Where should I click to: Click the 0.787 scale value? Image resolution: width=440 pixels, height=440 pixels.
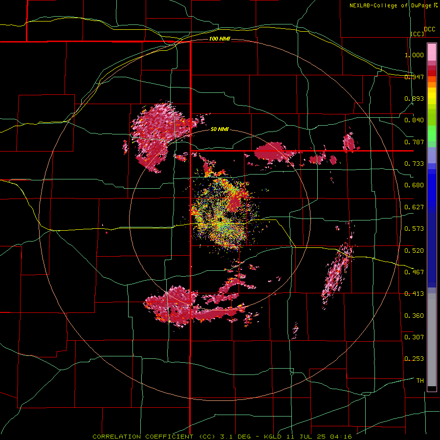(414, 142)
